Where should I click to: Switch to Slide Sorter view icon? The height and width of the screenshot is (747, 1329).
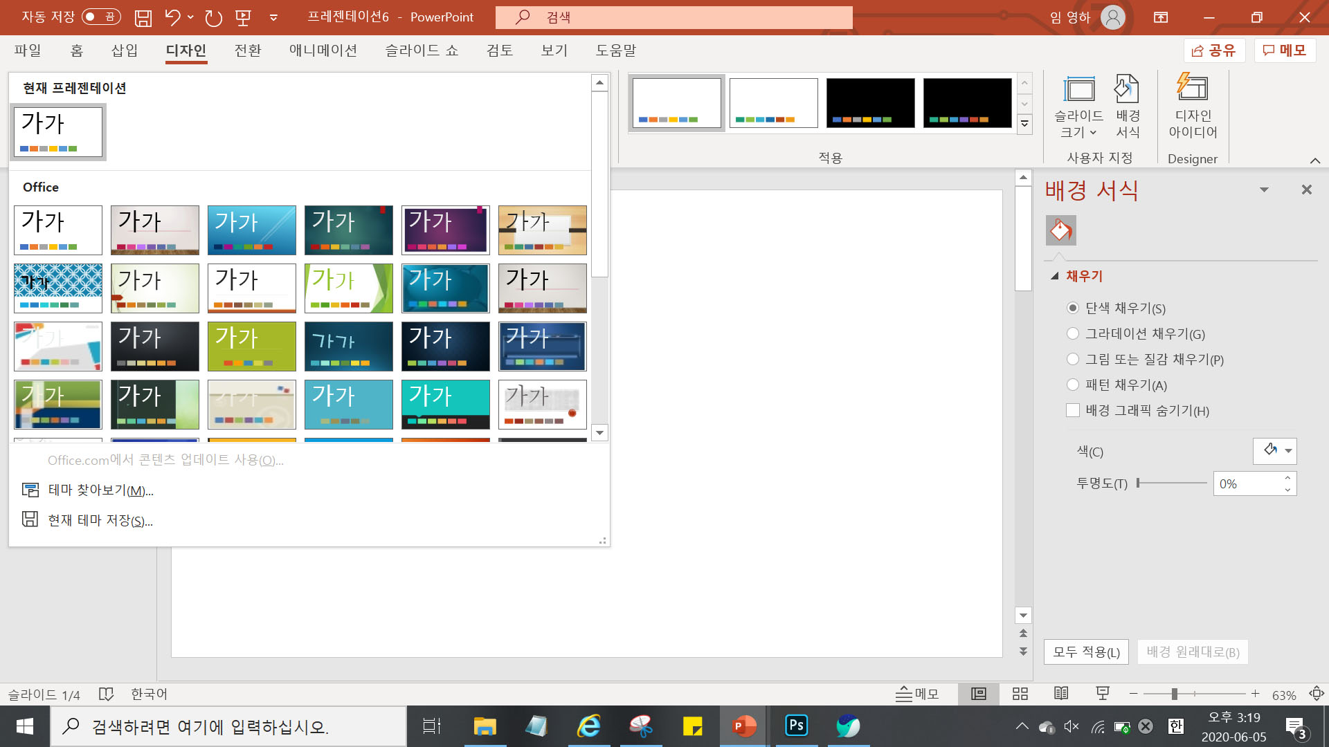click(1020, 694)
